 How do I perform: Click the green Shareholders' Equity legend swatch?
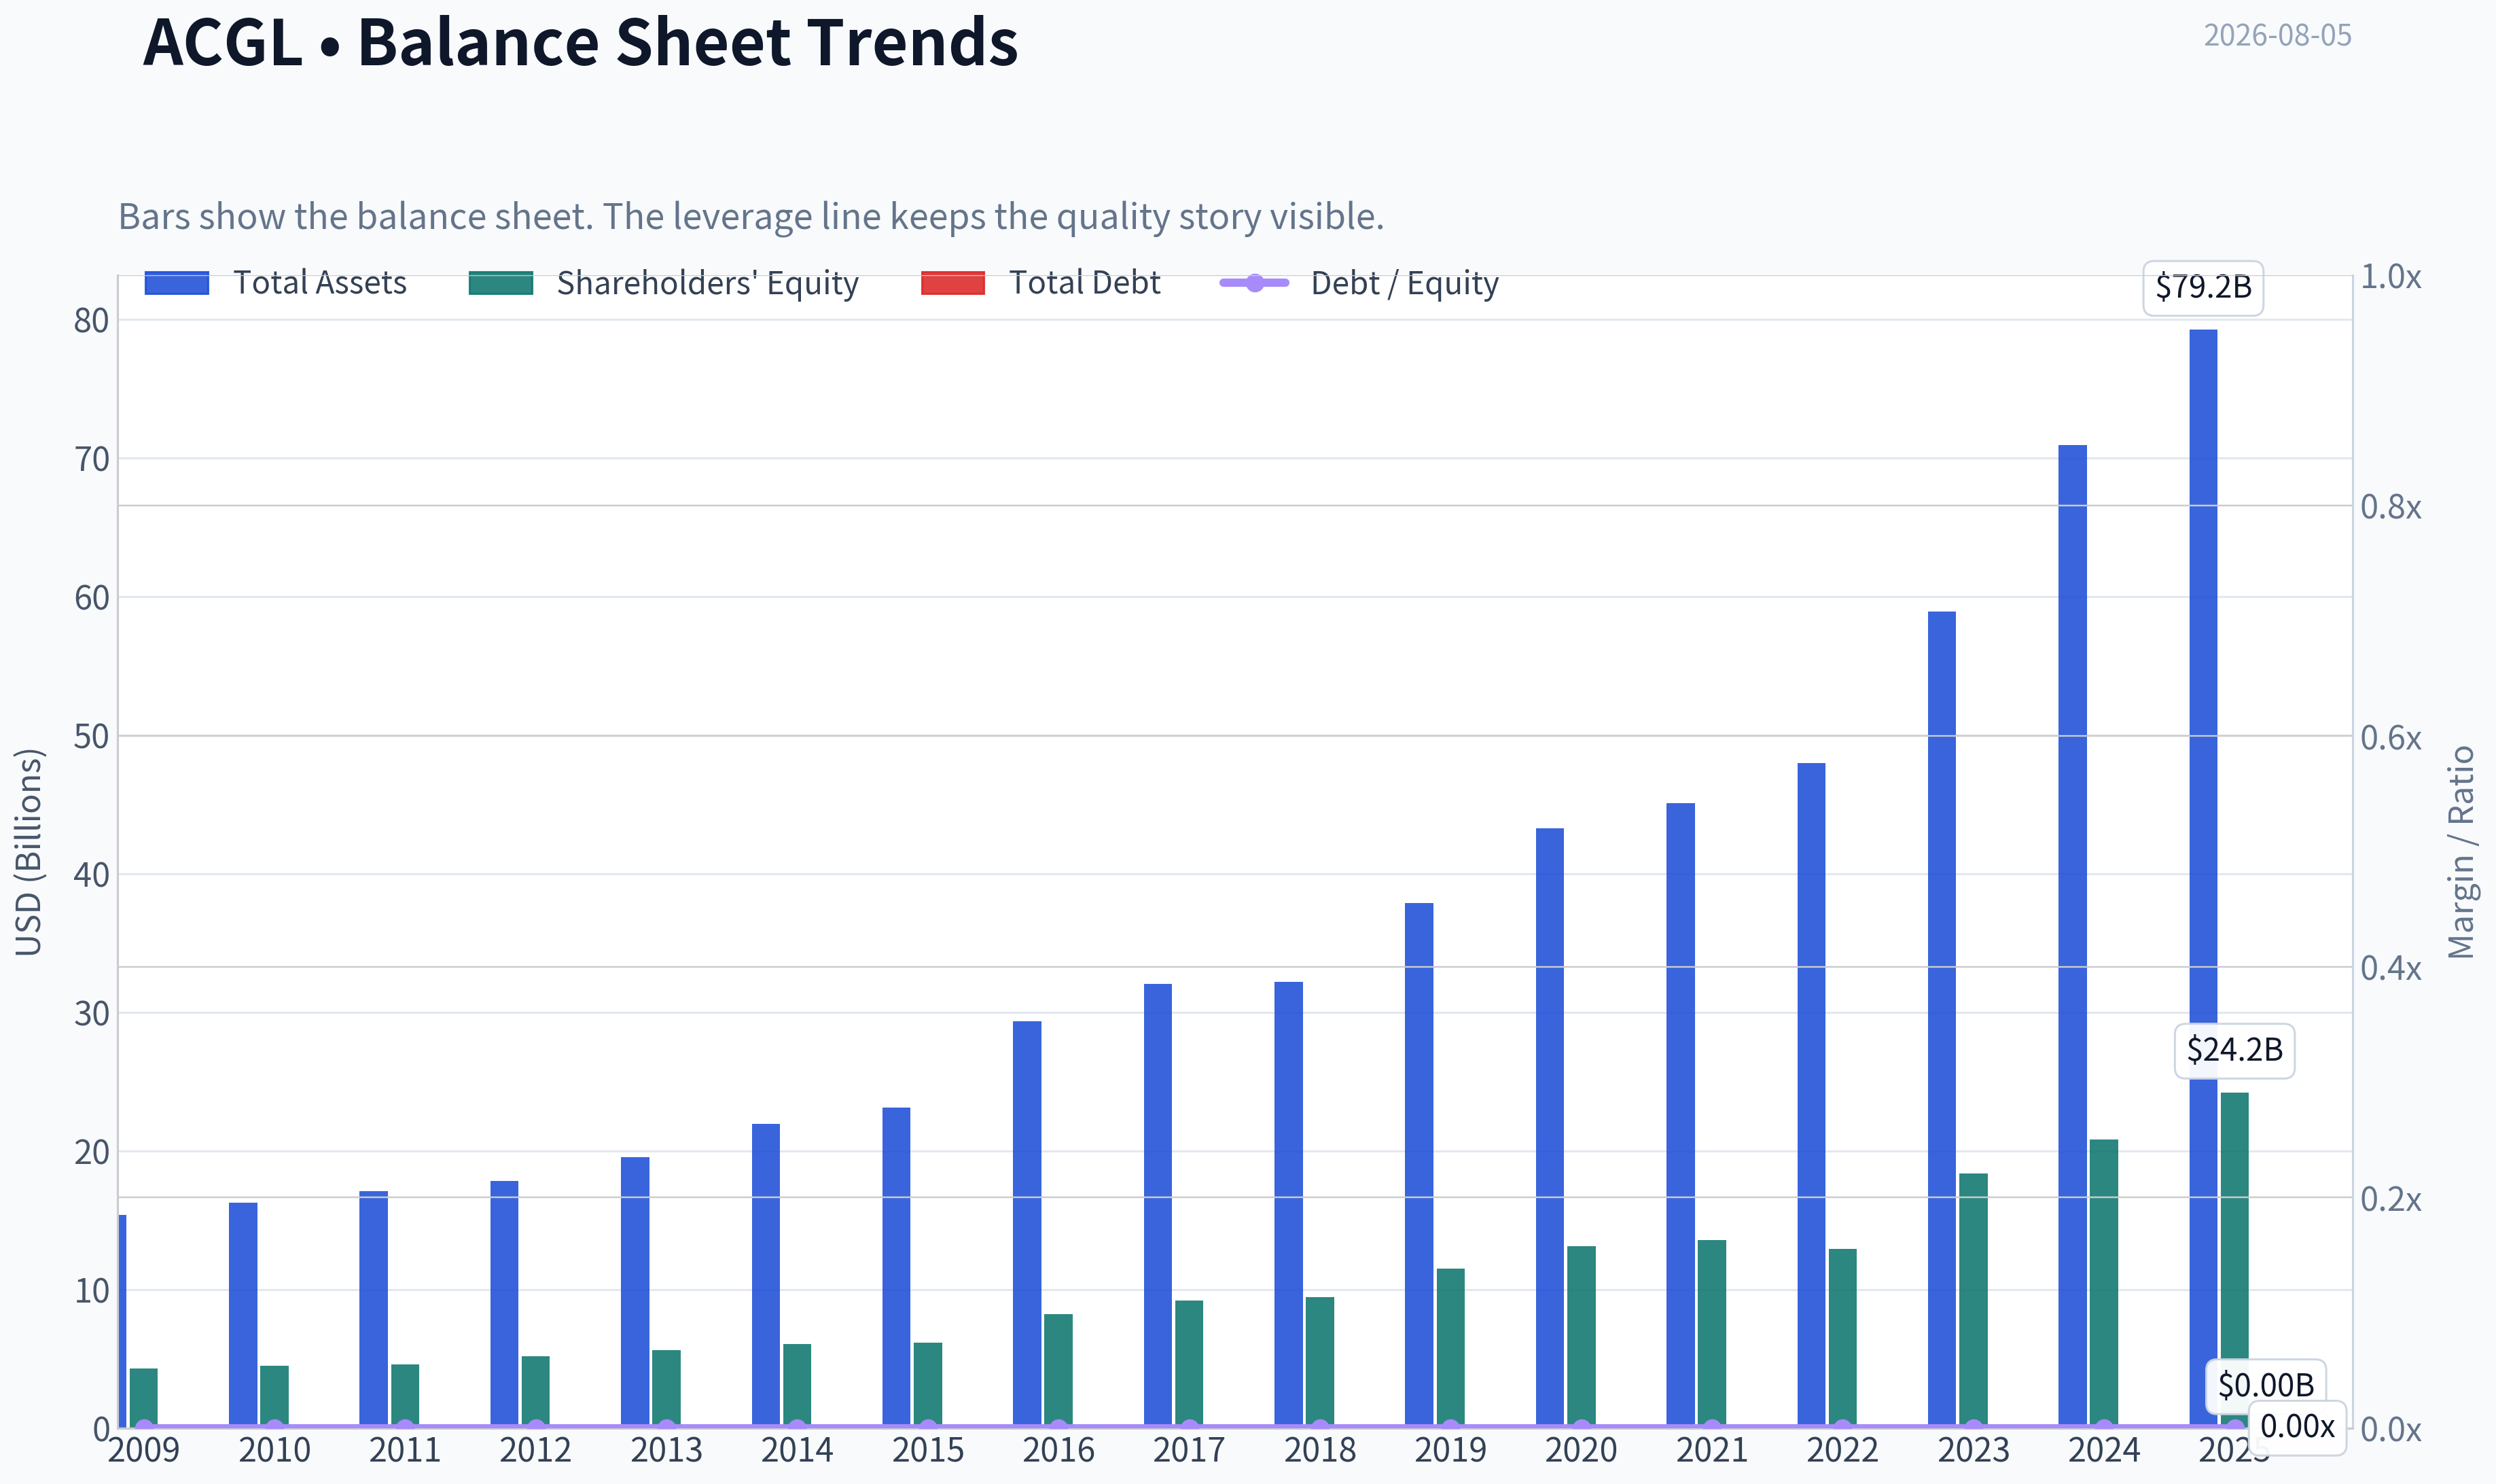pyautogui.click(x=501, y=283)
